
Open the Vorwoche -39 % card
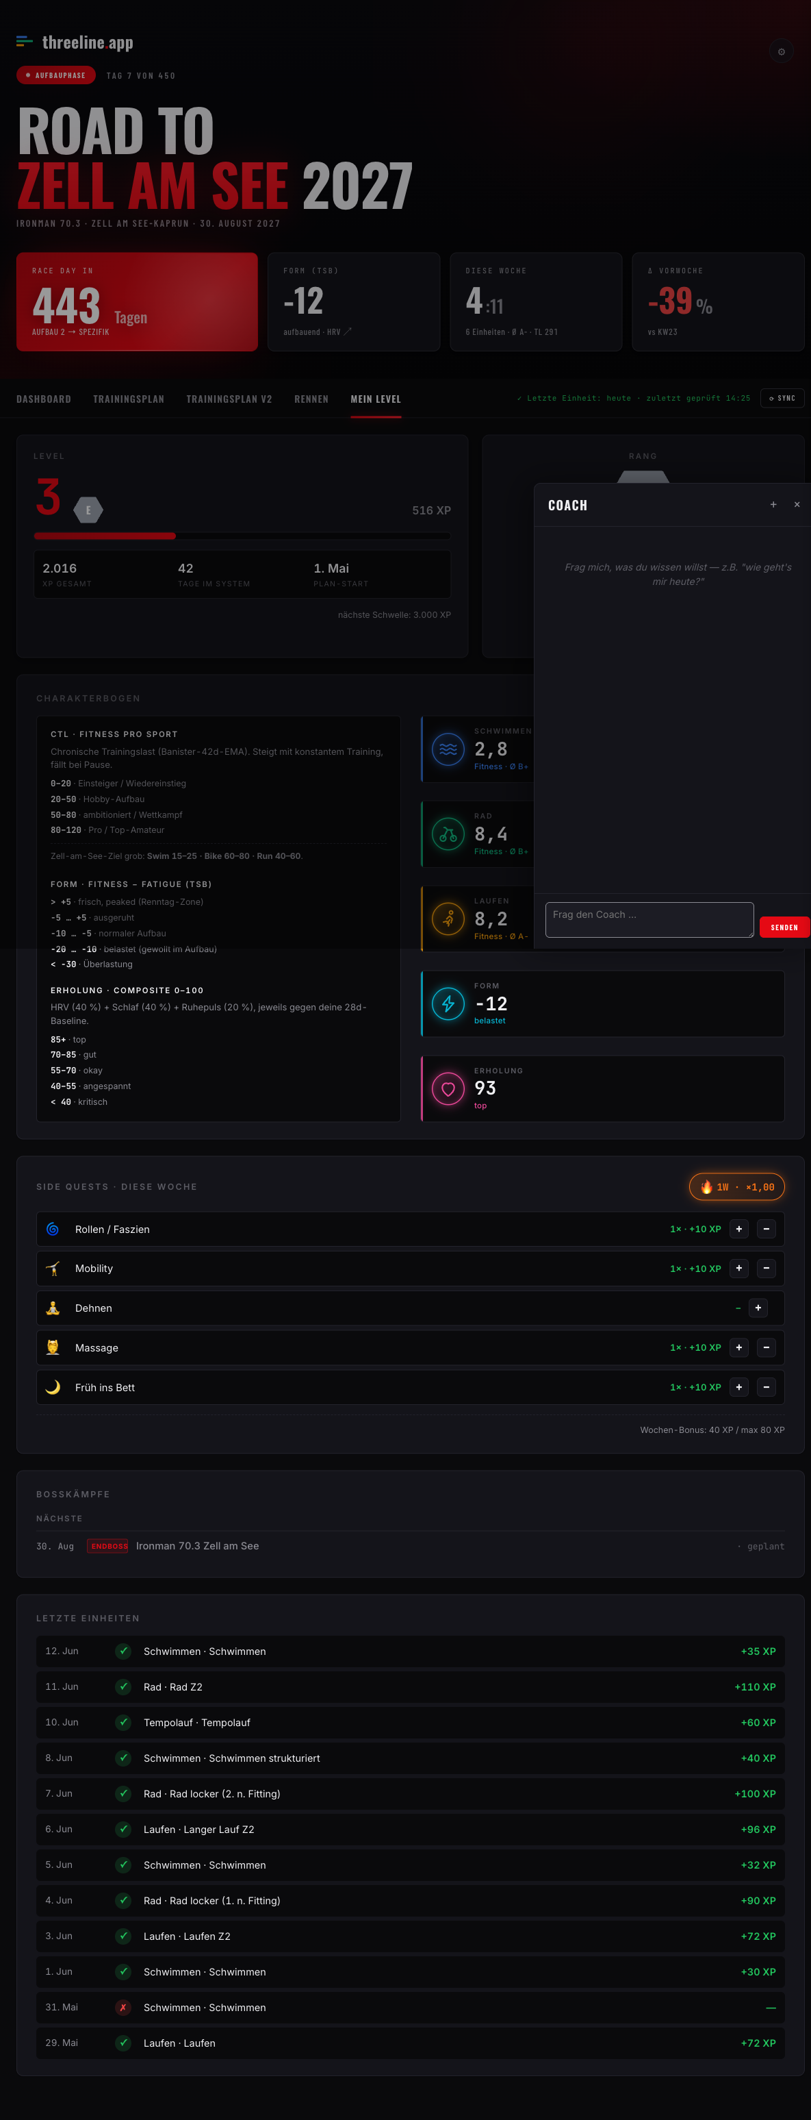pyautogui.click(x=717, y=302)
